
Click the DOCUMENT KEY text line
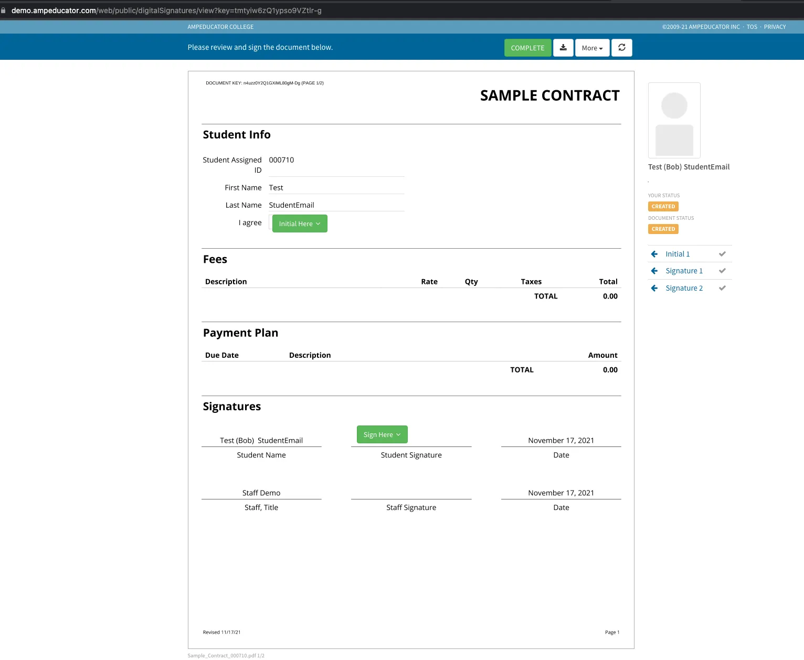pyautogui.click(x=265, y=83)
